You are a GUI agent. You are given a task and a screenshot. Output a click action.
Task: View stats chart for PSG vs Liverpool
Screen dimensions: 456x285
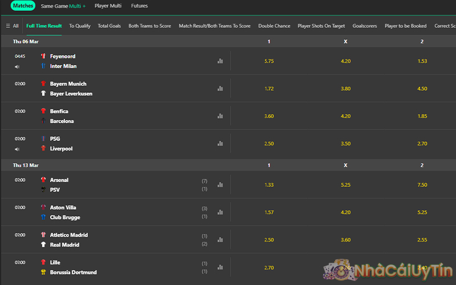(x=220, y=144)
